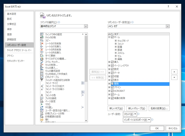Open the 数式 options category in sidebar
The width and height of the screenshot is (185, 136).
pyautogui.click(x=9, y=19)
